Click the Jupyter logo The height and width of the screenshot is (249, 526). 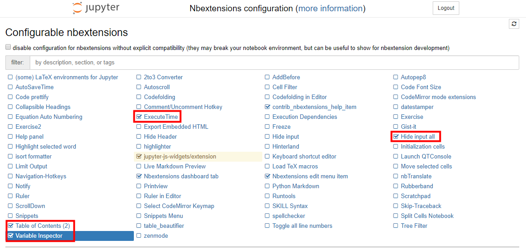tap(96, 8)
